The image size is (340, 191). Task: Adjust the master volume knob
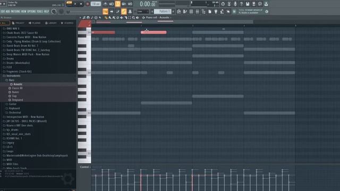click(54, 12)
